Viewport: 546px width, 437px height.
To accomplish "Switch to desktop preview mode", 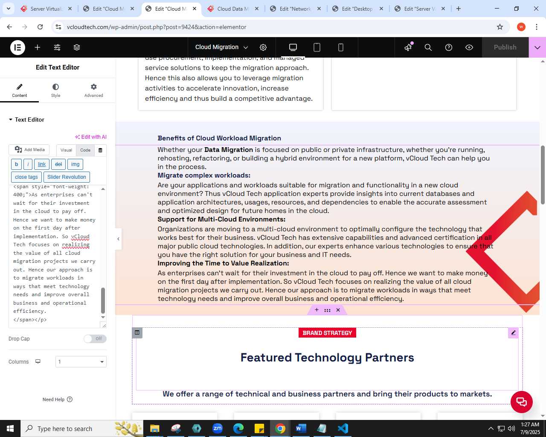I will (x=293, y=47).
